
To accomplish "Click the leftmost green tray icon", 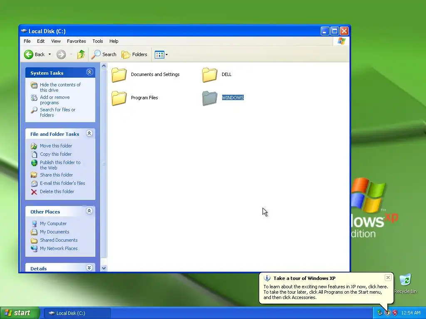I will (380, 313).
